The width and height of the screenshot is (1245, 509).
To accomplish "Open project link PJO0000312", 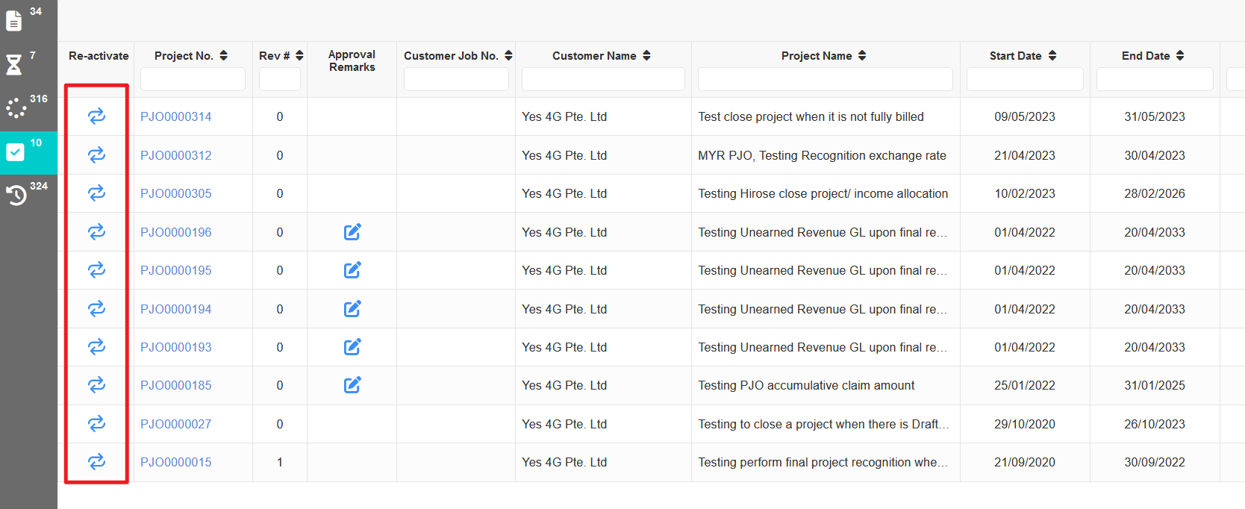I will (176, 155).
